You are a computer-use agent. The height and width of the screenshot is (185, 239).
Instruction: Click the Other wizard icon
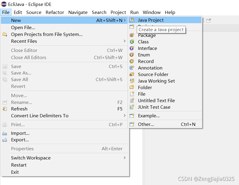pyautogui.click(x=132, y=124)
